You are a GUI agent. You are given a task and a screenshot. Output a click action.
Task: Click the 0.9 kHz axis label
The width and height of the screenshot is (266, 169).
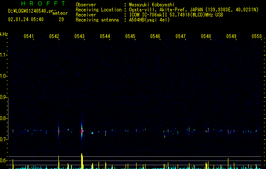3,97
